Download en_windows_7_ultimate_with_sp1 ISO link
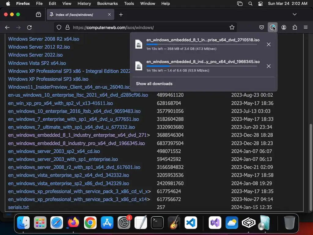This screenshot has height=235, width=313. pyautogui.click(x=72, y=127)
